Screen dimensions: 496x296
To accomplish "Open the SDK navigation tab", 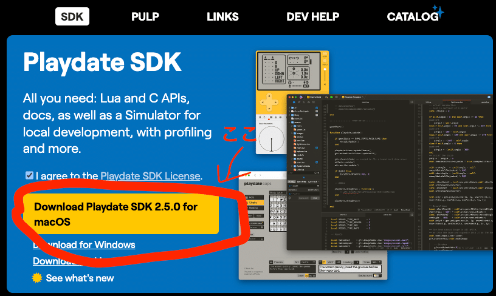I will (72, 16).
